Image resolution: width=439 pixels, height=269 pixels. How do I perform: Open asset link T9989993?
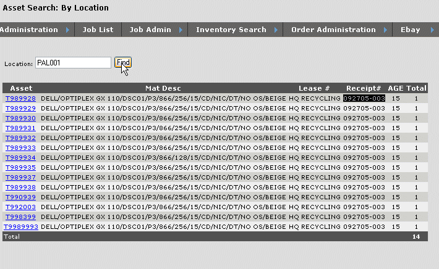(21, 226)
